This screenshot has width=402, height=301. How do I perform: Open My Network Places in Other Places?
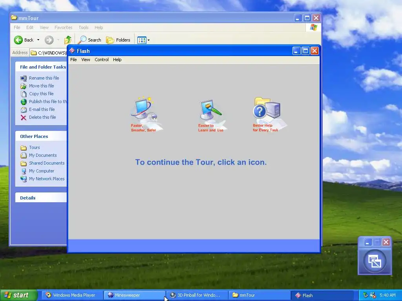tap(47, 179)
